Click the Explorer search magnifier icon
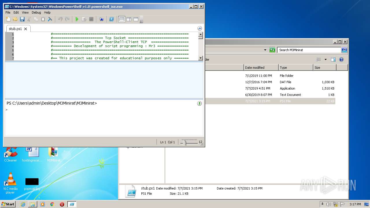Screen dimensions: 370x208 click(344, 50)
